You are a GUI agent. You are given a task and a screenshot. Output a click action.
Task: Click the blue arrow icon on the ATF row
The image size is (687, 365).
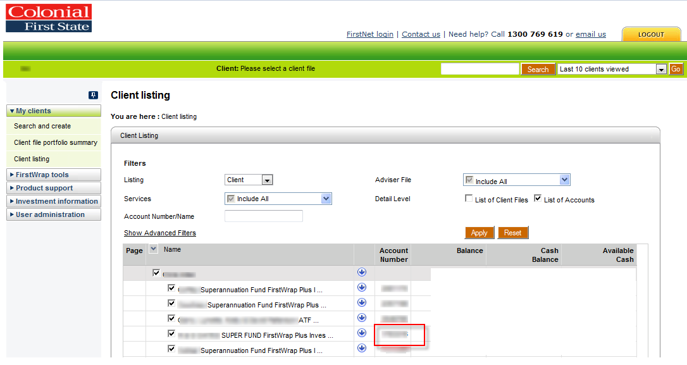click(x=361, y=317)
